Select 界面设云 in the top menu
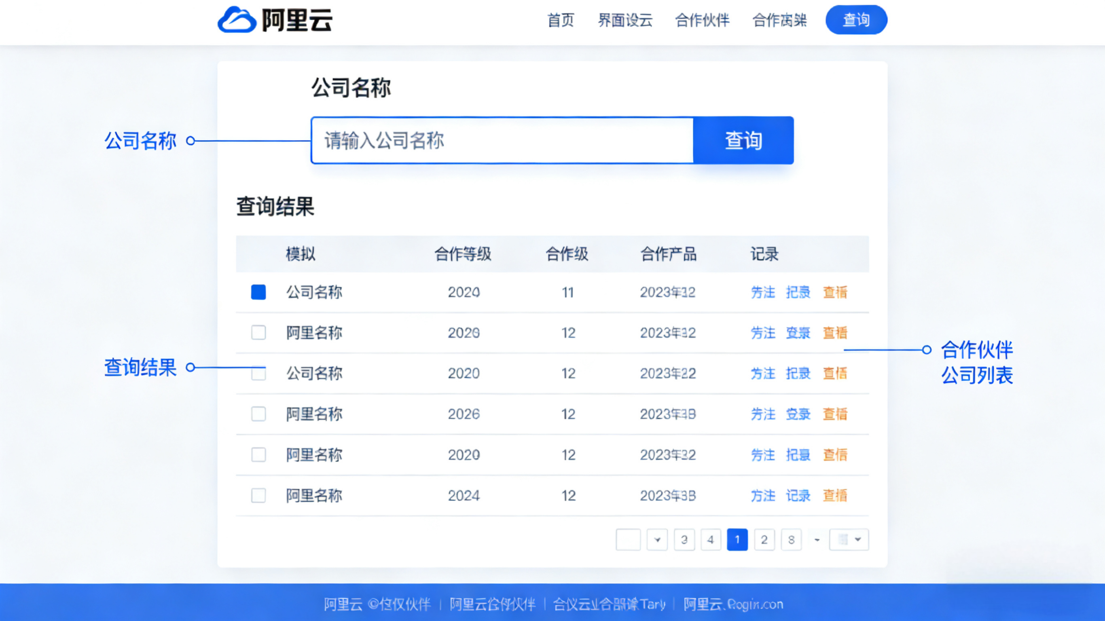 (x=625, y=20)
